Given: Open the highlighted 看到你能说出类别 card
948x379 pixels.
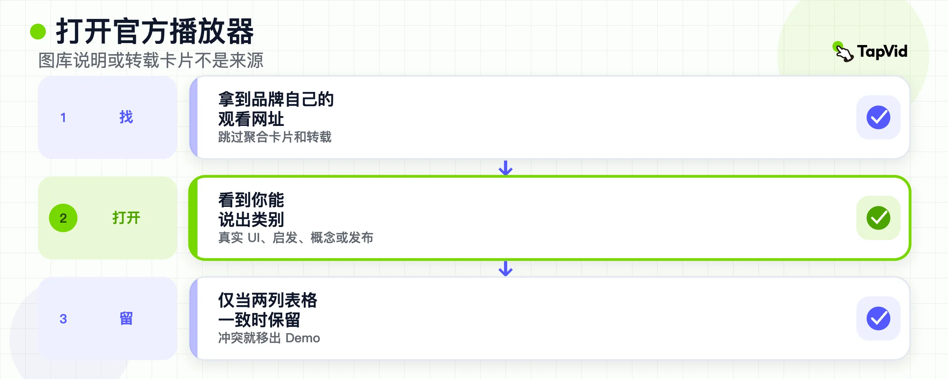Looking at the screenshot, I should click(x=550, y=218).
